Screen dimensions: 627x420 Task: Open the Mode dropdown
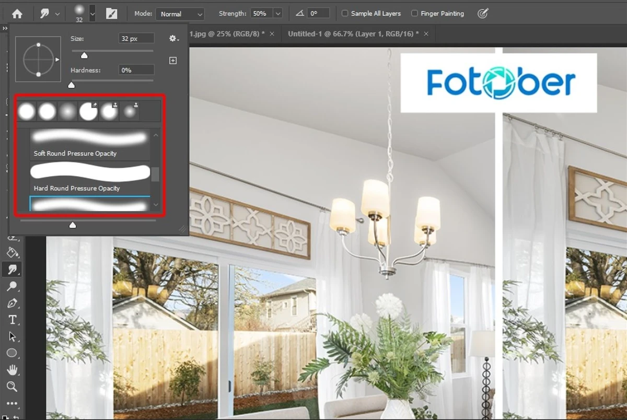click(x=180, y=13)
